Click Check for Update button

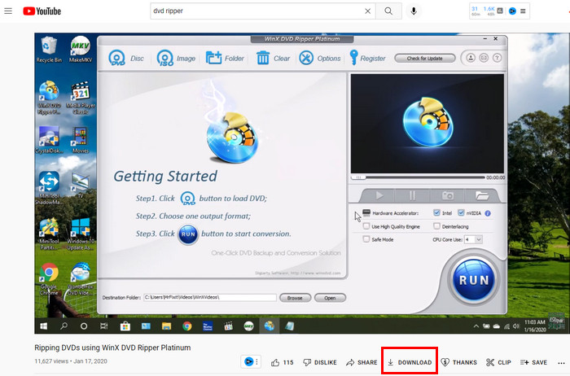424,58
